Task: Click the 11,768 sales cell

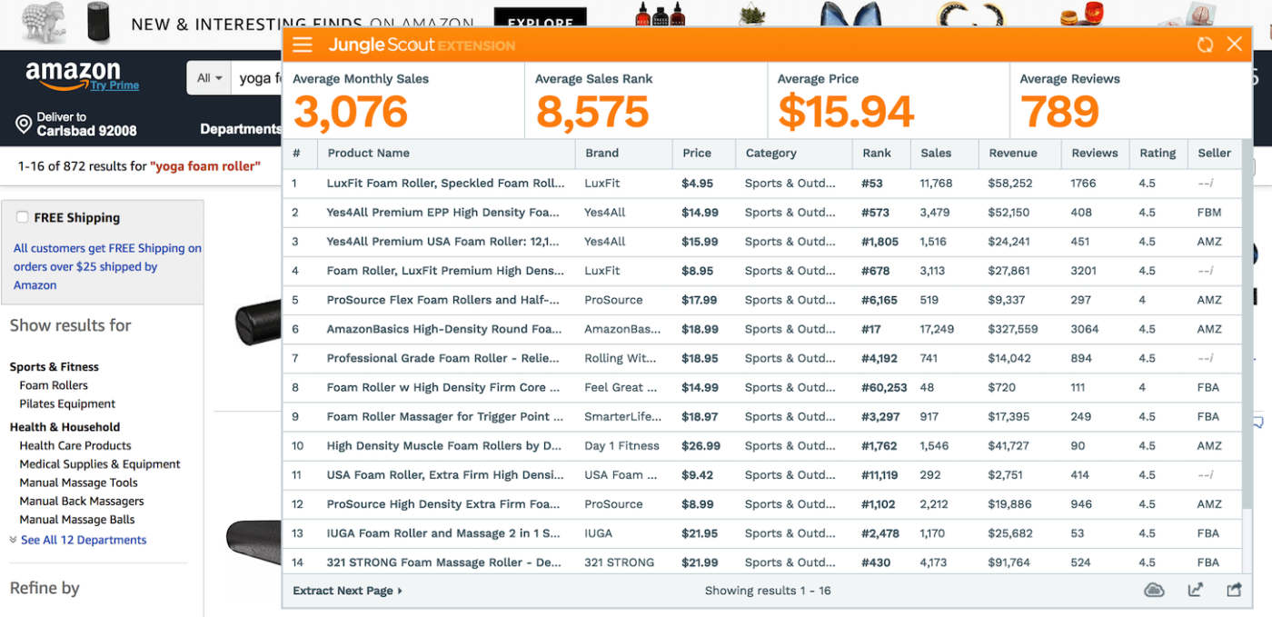Action: (x=936, y=183)
